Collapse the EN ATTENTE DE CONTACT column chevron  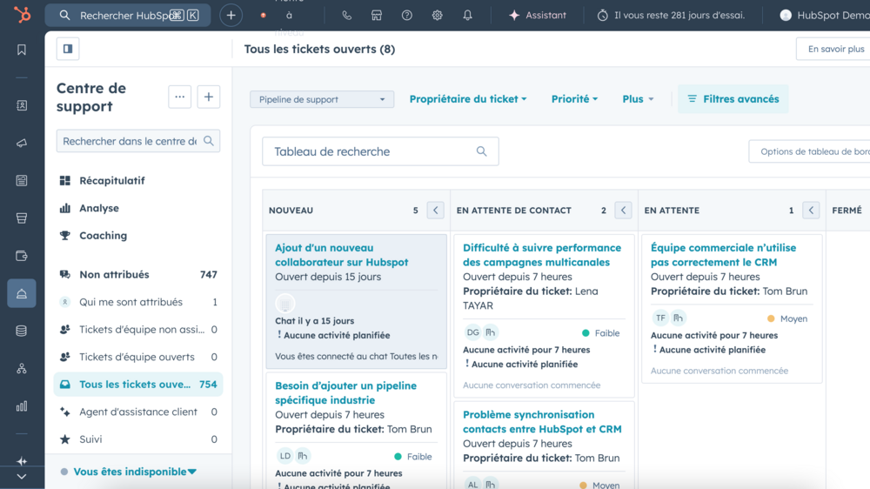[x=623, y=211]
